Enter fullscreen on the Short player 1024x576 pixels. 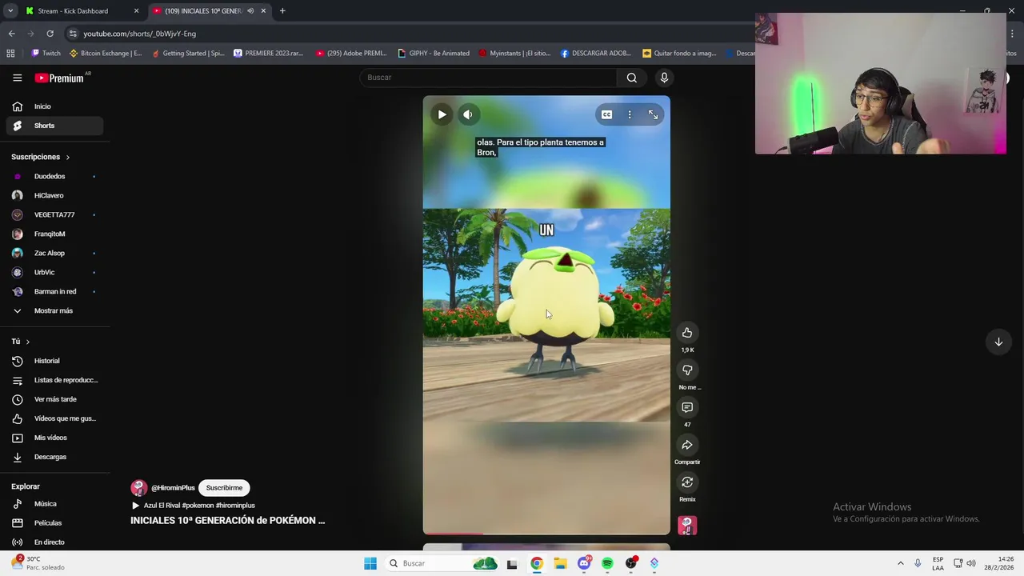point(653,114)
